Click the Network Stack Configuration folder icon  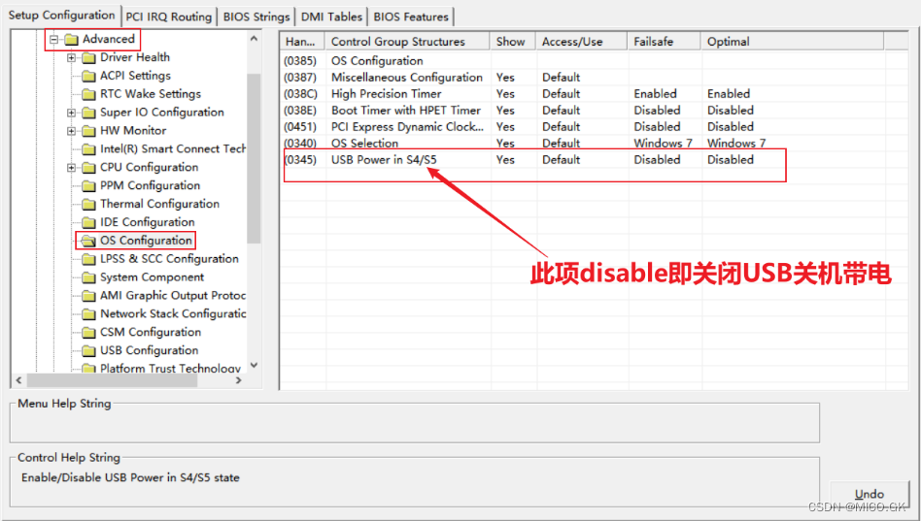pyautogui.click(x=88, y=314)
